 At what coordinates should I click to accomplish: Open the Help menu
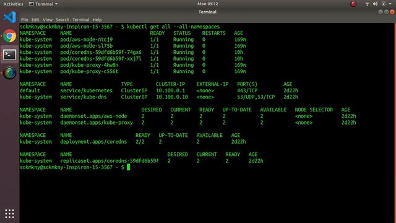tap(97, 20)
